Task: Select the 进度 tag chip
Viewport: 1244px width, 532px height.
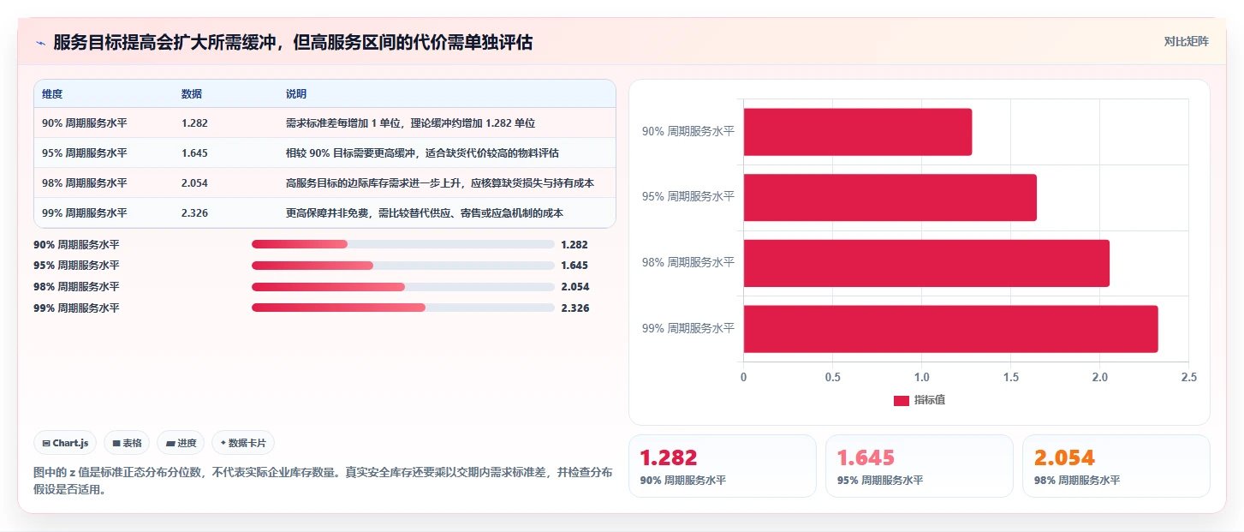Action: click(181, 443)
